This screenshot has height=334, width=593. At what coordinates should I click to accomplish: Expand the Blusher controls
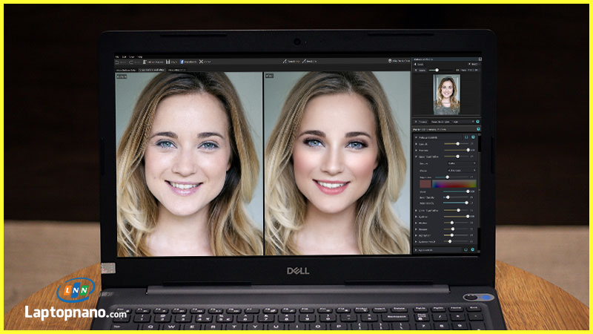pyautogui.click(x=417, y=223)
